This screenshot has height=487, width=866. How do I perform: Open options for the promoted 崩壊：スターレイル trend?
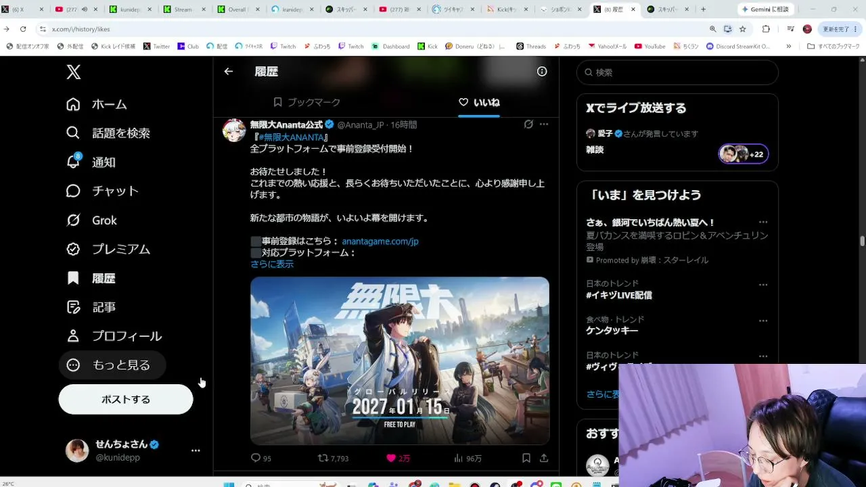pyautogui.click(x=763, y=223)
